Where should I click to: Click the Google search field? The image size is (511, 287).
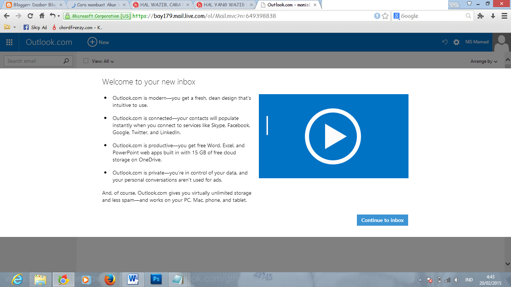432,16
